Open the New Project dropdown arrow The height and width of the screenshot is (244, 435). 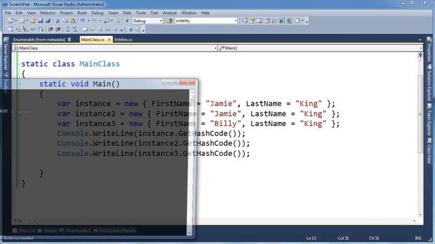coord(16,21)
